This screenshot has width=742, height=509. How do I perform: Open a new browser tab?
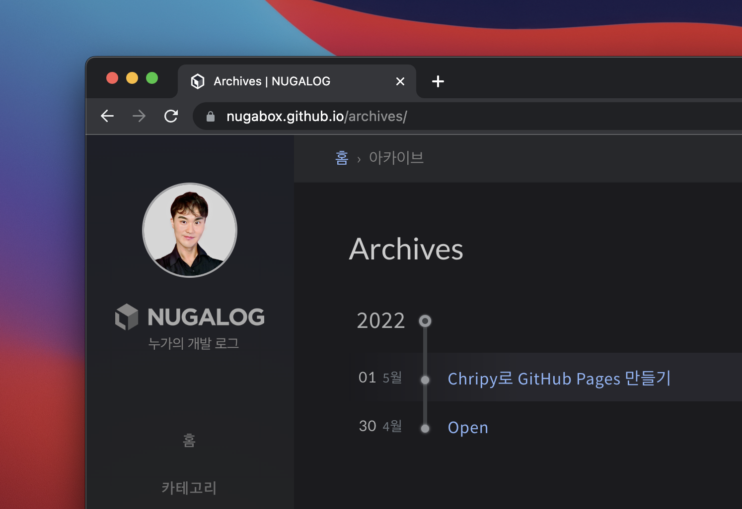(438, 81)
